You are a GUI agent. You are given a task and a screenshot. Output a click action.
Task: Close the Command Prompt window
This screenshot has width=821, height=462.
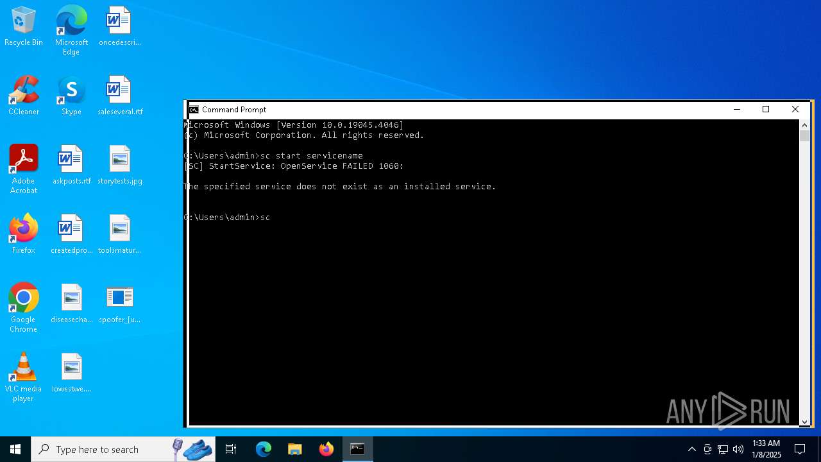(795, 110)
